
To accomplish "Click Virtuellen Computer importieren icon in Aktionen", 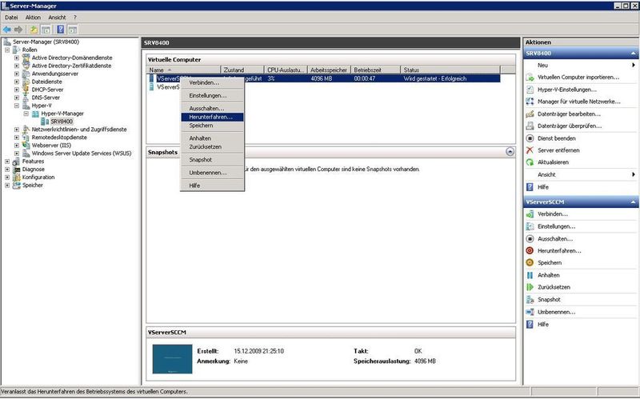I will point(530,77).
